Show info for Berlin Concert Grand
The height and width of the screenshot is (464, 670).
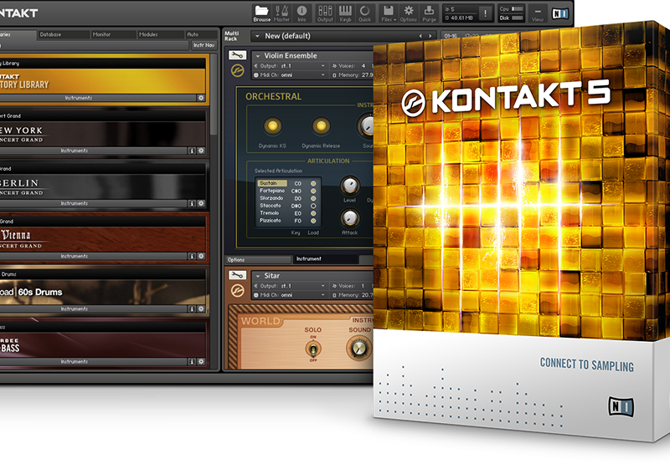[192, 203]
